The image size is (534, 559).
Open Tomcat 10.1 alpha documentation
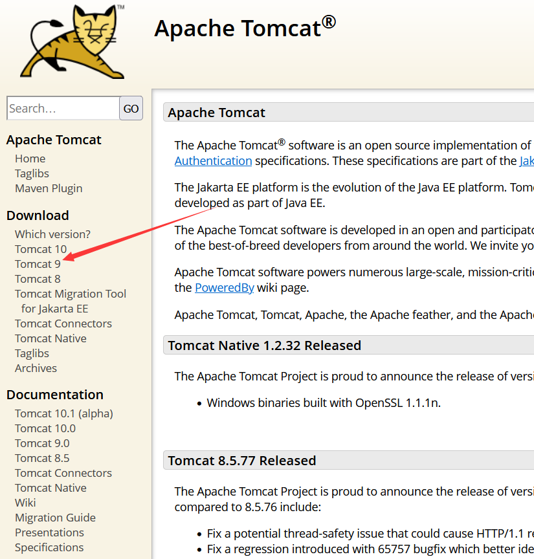(63, 413)
